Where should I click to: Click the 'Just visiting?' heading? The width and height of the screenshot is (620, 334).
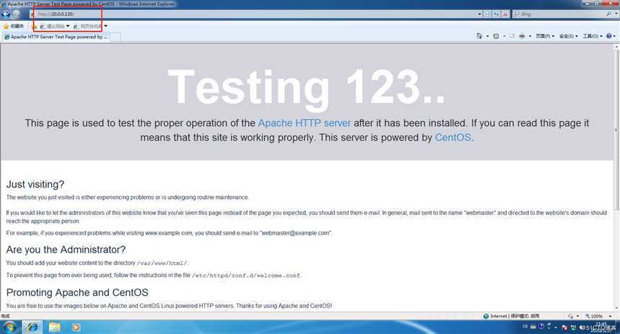point(35,184)
